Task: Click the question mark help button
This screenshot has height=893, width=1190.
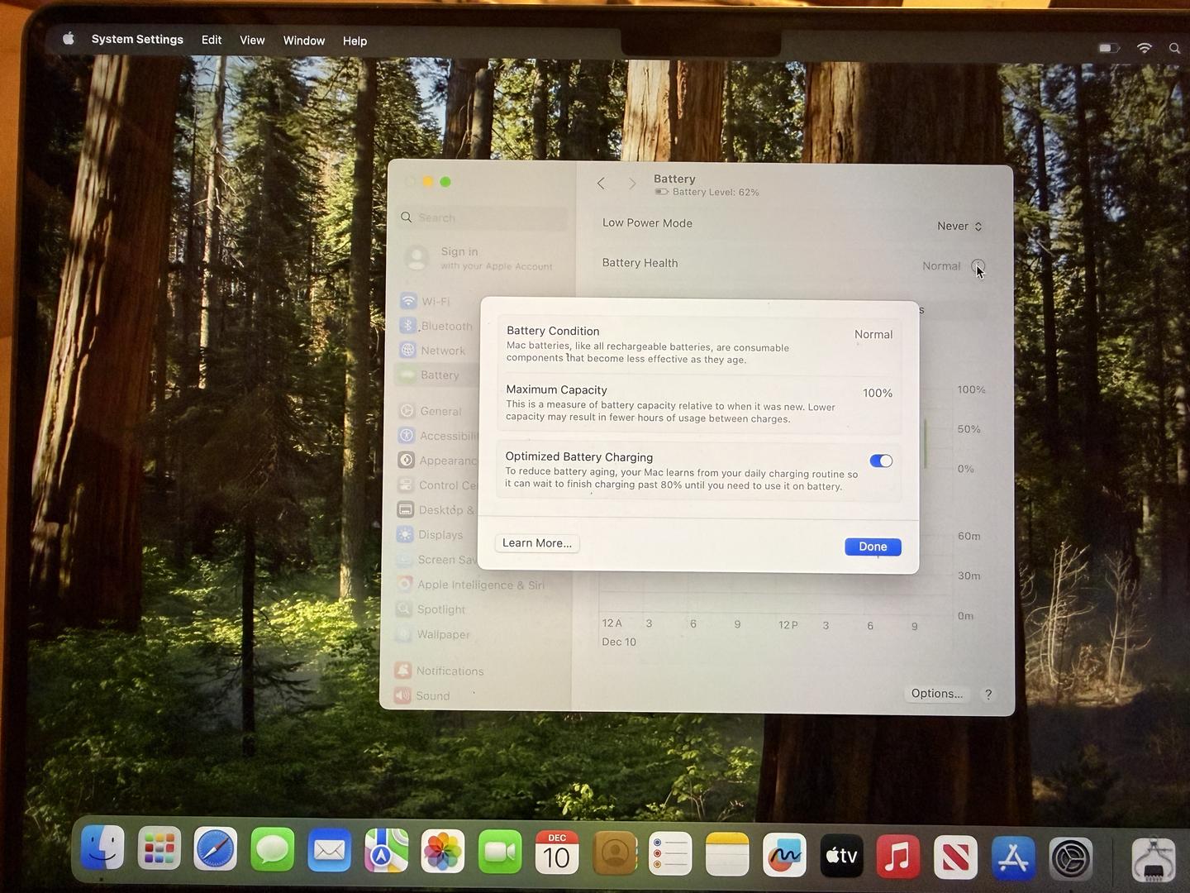Action: click(988, 695)
